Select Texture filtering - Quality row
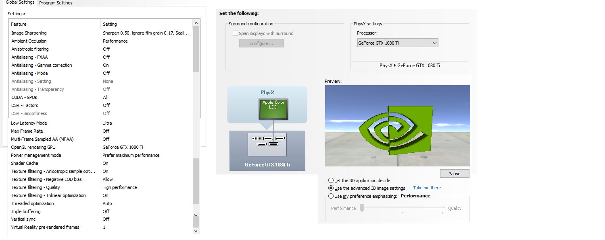 [x=100, y=187]
